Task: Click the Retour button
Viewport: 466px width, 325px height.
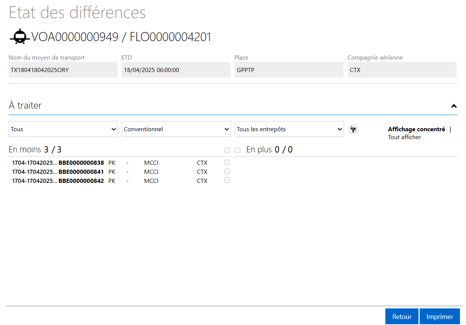Action: click(x=402, y=317)
